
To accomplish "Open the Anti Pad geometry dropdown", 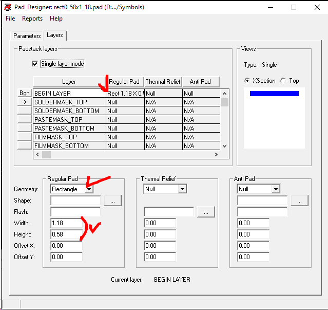I will pyautogui.click(x=276, y=189).
